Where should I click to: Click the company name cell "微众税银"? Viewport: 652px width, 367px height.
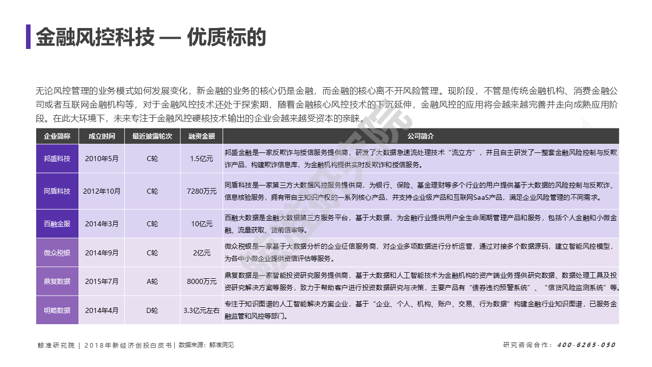(x=57, y=252)
